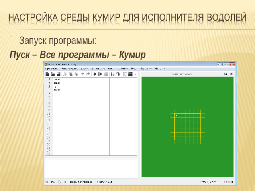Close the Kumir window with red X
The height and width of the screenshot is (191, 255).
(x=232, y=64)
